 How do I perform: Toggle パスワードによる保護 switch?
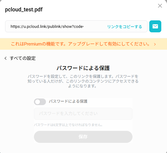point(40,102)
